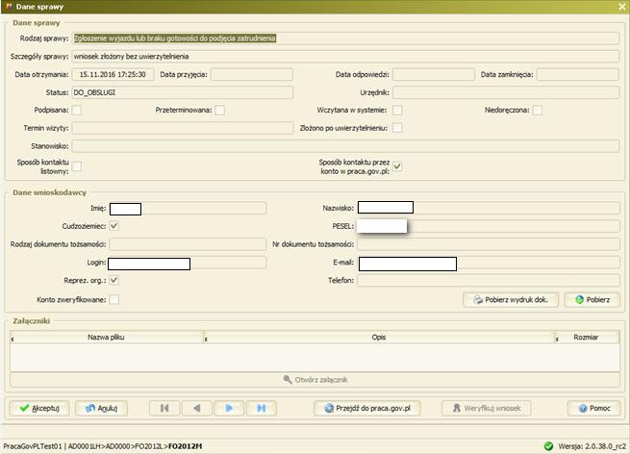
Task: Click the Stanowisko field
Action: coord(345,146)
